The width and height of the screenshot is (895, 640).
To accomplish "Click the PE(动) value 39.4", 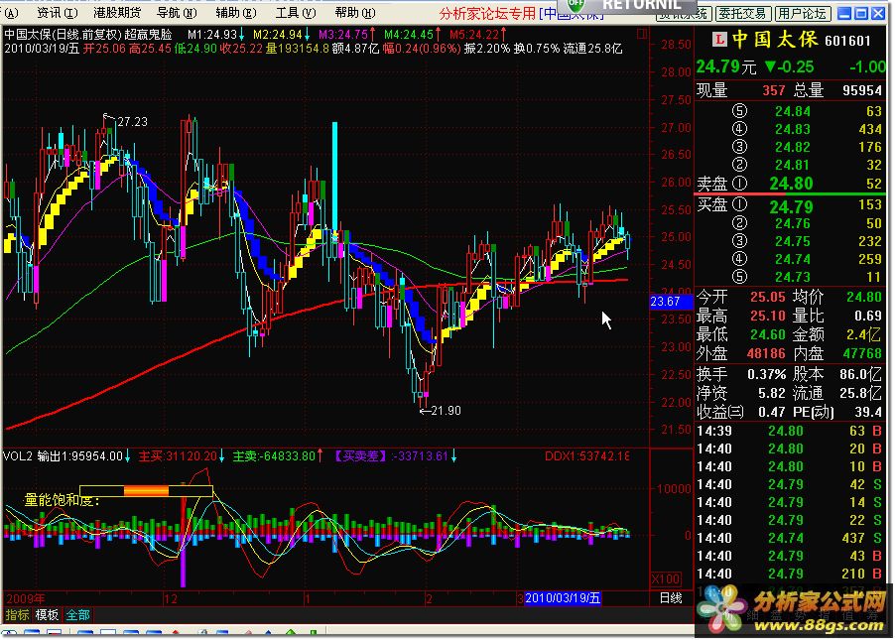I will pos(867,412).
